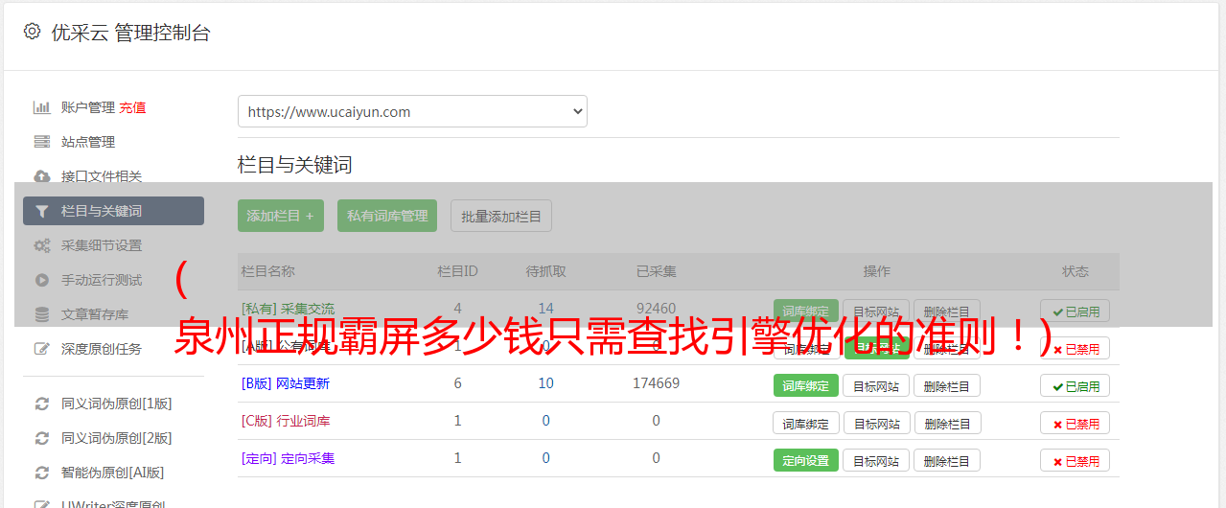Click the filter funnel icon in 栏目与关键词
Screen dimensions: 1226x508
(41, 211)
